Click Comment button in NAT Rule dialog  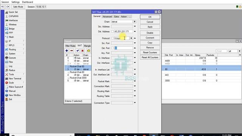(x=150, y=38)
